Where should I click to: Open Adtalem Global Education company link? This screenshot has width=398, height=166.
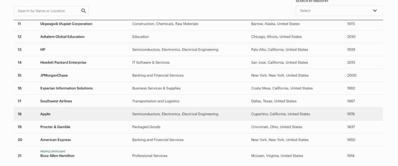(x=62, y=37)
